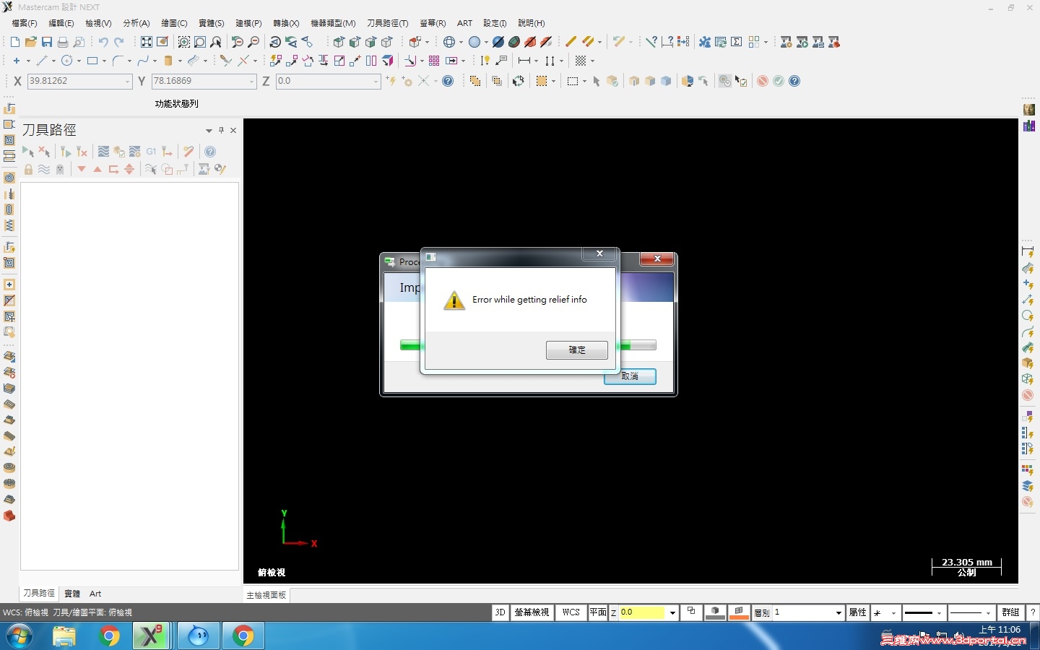Click the G1 post icon in toolpath panel
This screenshot has width=1040, height=650.
(x=151, y=152)
